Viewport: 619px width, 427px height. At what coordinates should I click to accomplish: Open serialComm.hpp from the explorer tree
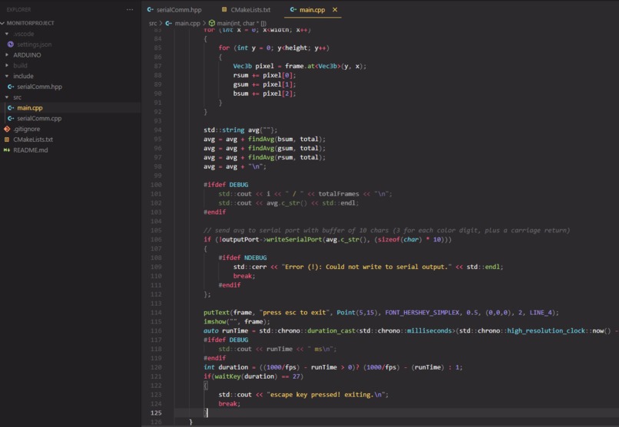coord(39,87)
